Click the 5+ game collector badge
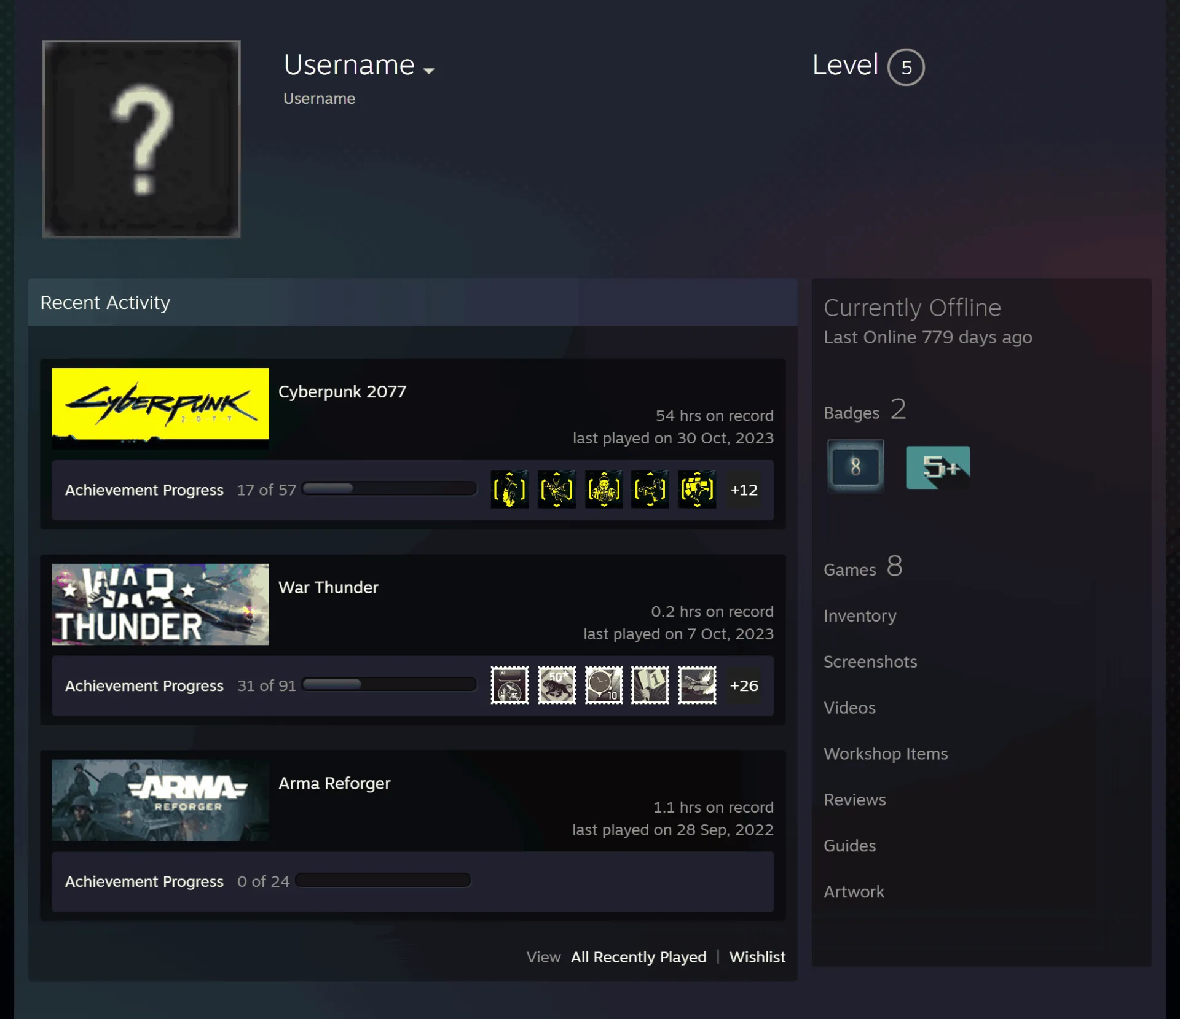Screen dimensions: 1180x1019 coord(938,467)
